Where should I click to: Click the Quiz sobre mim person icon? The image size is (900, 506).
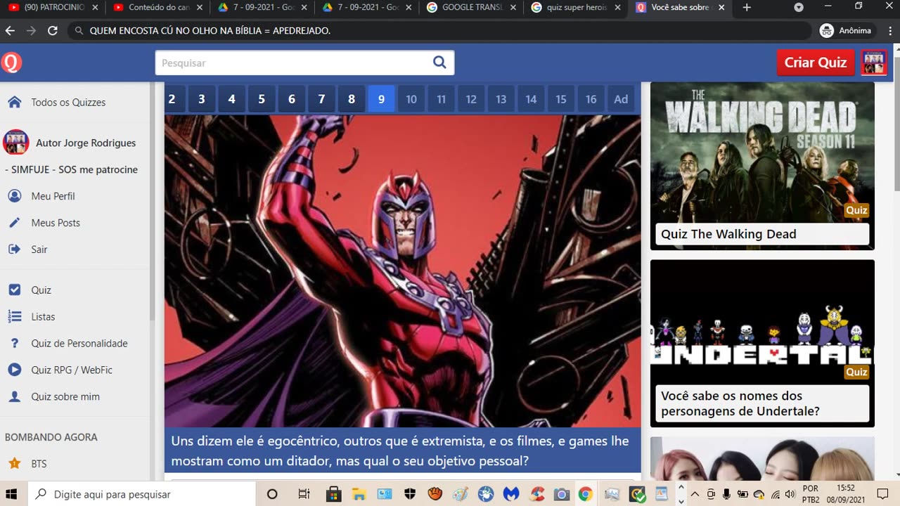(14, 397)
